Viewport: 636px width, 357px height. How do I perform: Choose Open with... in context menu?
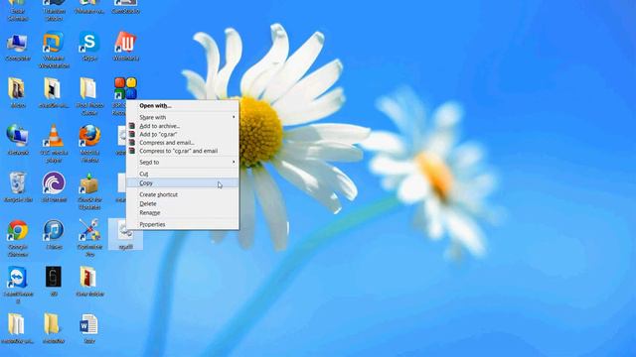tap(183, 106)
